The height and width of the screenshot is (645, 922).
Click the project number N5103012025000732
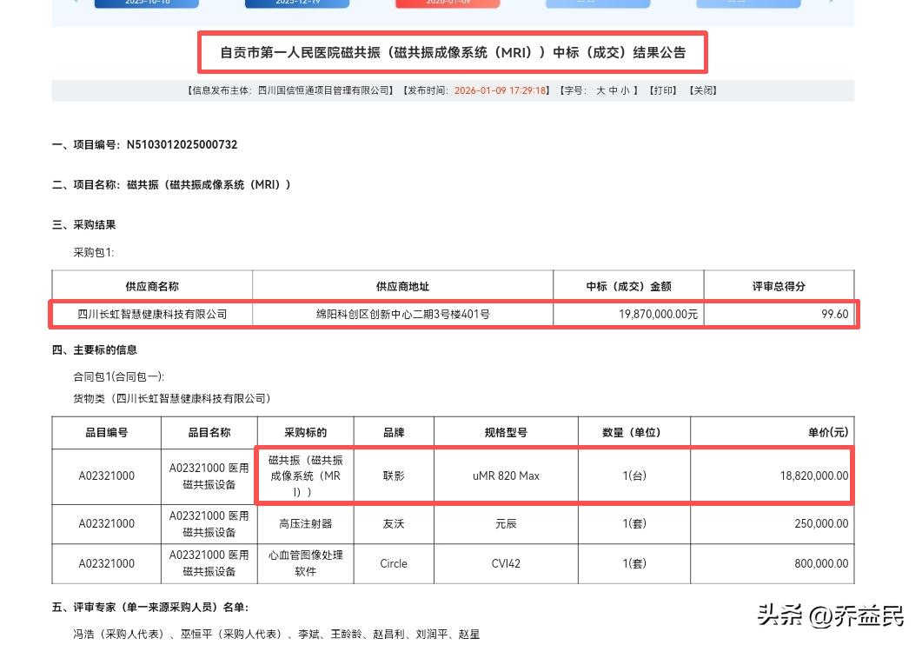click(182, 145)
